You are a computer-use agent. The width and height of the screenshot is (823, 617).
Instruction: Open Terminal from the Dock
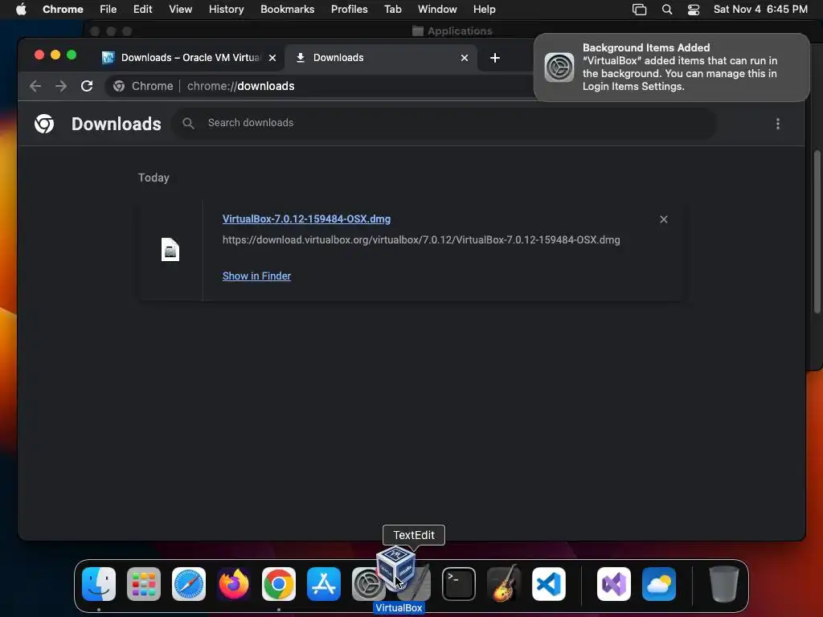[x=459, y=584]
